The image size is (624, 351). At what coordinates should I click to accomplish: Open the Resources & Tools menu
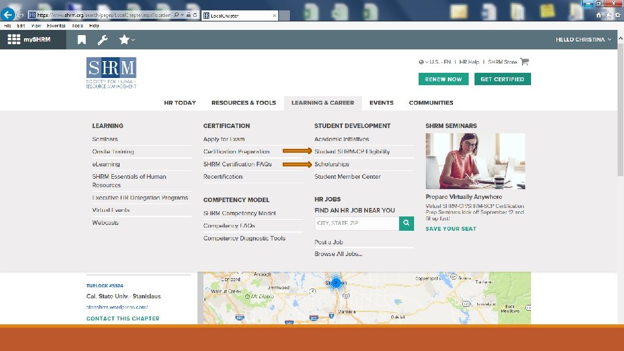pyautogui.click(x=244, y=103)
